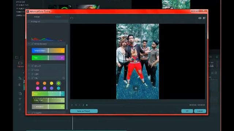Click the HSL Luminance slider
This screenshot has width=234, height=131.
(x=48, y=107)
